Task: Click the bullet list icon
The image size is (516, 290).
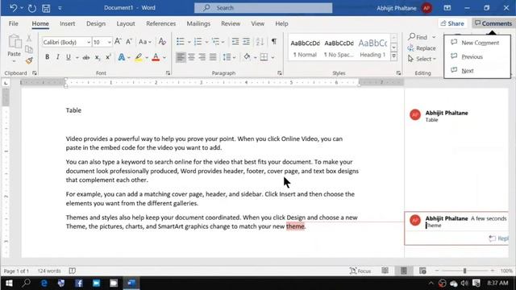Action: click(181, 41)
